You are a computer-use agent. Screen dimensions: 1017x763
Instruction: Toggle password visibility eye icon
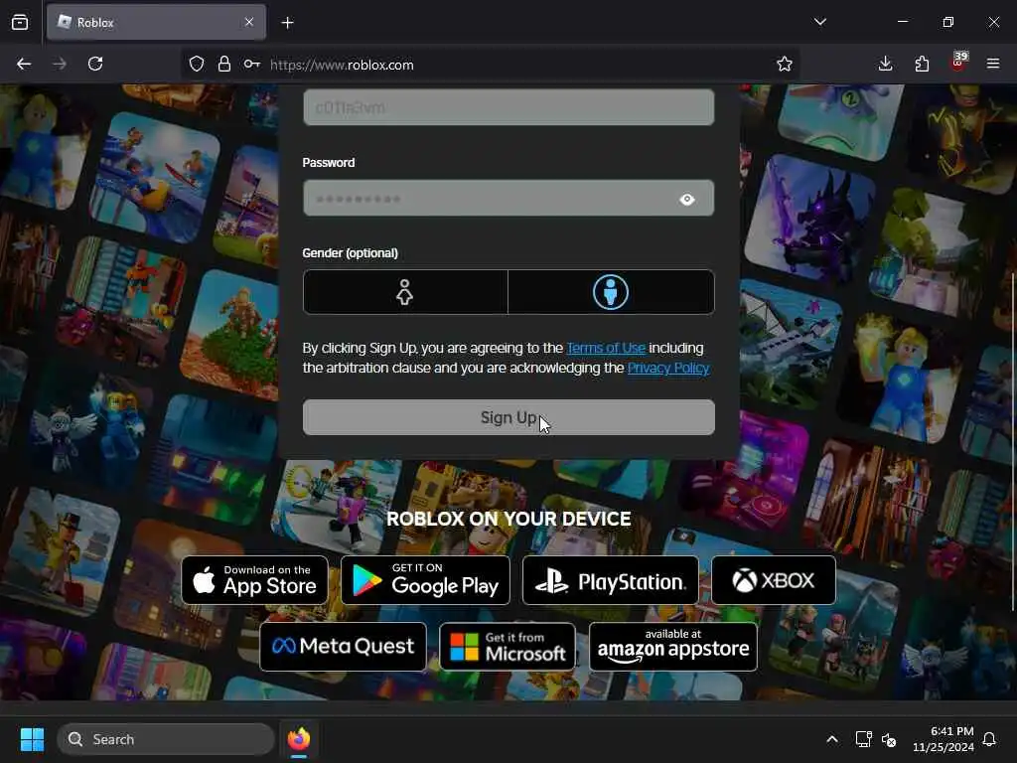(x=687, y=199)
